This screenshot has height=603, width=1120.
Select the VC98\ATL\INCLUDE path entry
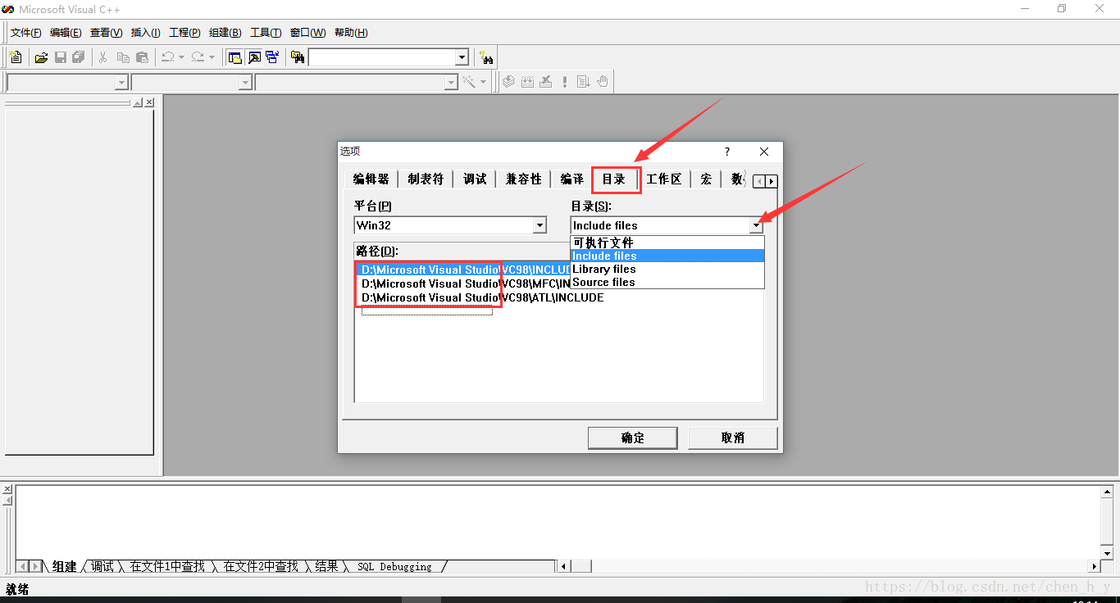point(482,297)
